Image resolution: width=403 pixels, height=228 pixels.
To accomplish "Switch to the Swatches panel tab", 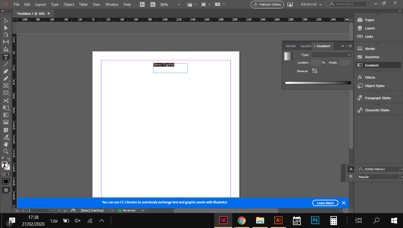I will [306, 46].
